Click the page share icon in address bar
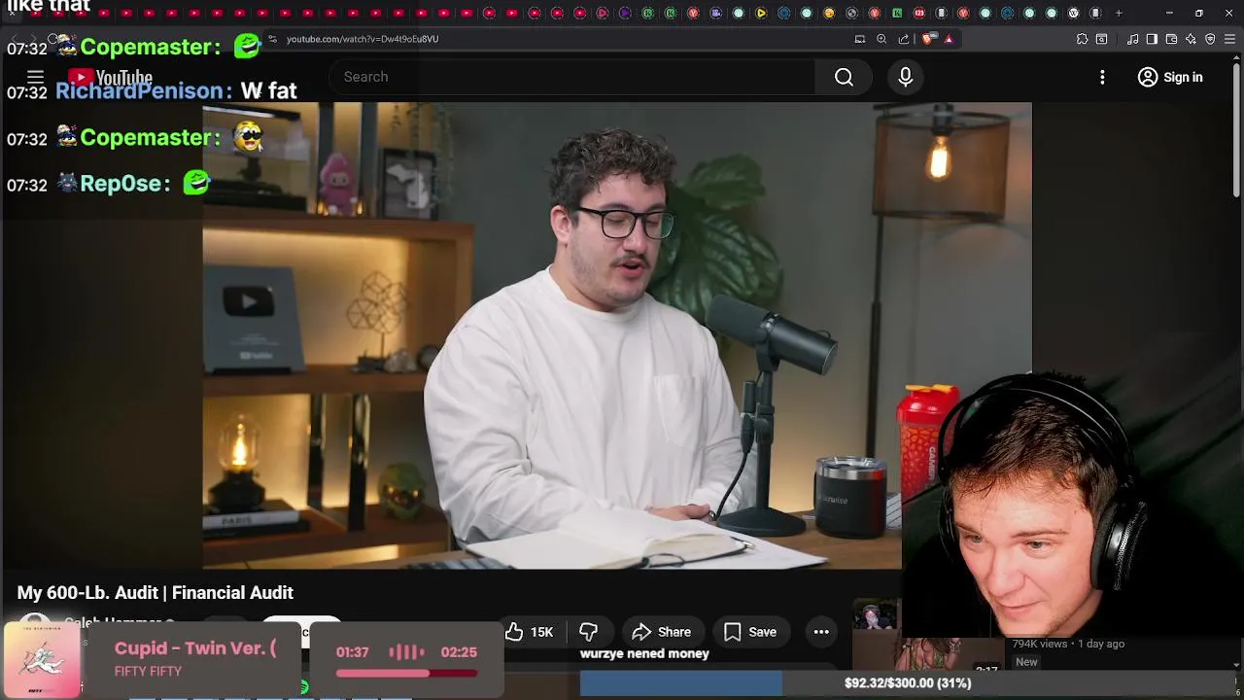Image resolution: width=1244 pixels, height=700 pixels. pos(904,39)
